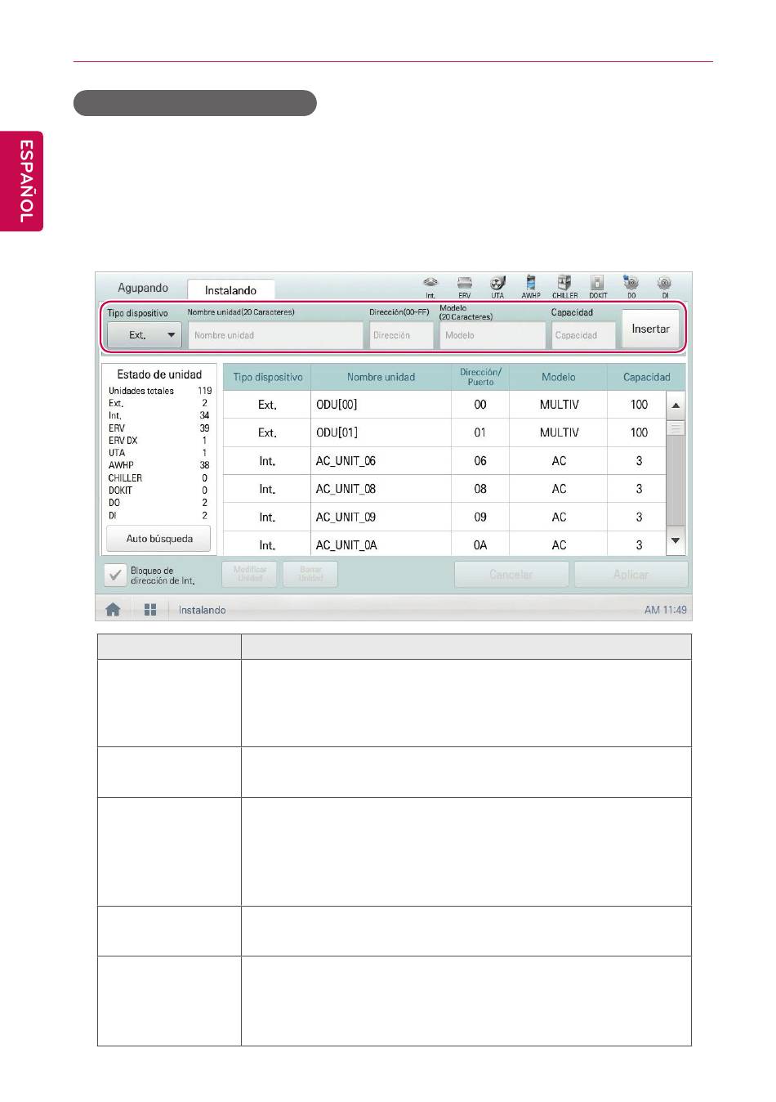Click the AM 11:49 clock
The width and height of the screenshot is (776, 1102).
pyautogui.click(x=666, y=610)
